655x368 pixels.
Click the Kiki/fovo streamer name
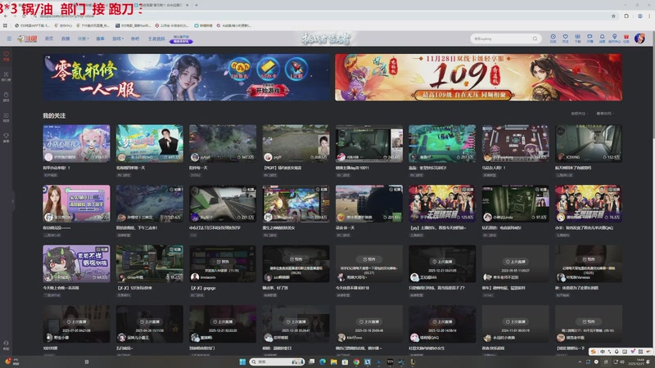point(354,338)
